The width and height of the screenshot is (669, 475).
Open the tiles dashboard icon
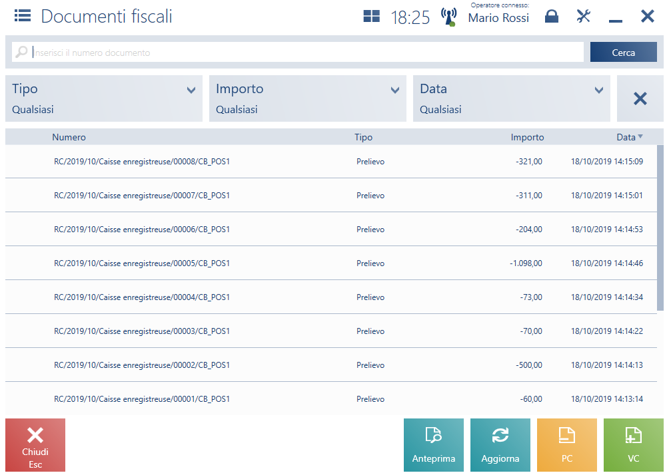tap(371, 16)
